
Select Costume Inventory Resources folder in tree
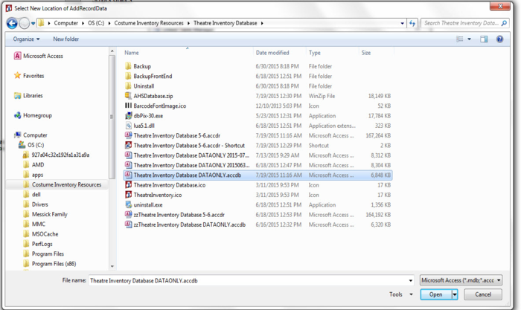click(62, 184)
